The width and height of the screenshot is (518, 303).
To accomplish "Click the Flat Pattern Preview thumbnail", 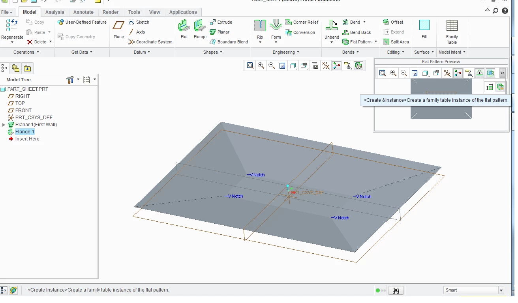I will (441, 99).
